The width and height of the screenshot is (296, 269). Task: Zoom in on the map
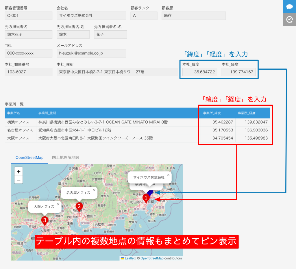[x=18, y=172]
